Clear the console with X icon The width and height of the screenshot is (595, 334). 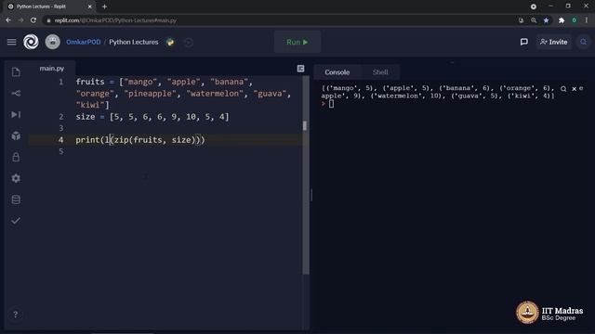click(x=575, y=89)
